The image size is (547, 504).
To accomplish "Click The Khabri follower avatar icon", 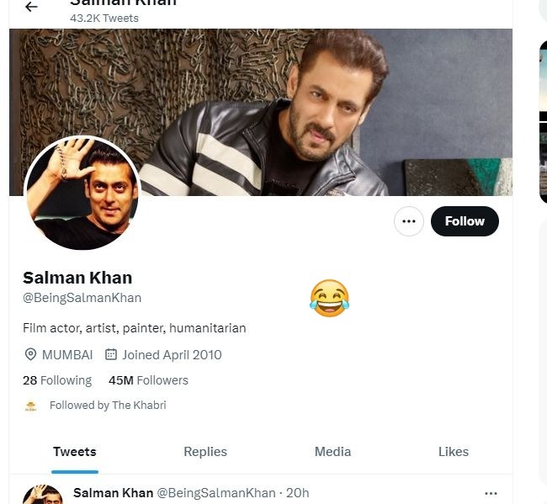I will point(31,406).
